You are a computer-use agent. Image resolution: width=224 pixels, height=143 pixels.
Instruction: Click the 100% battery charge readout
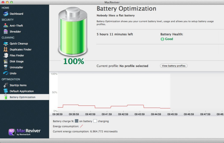(73, 61)
